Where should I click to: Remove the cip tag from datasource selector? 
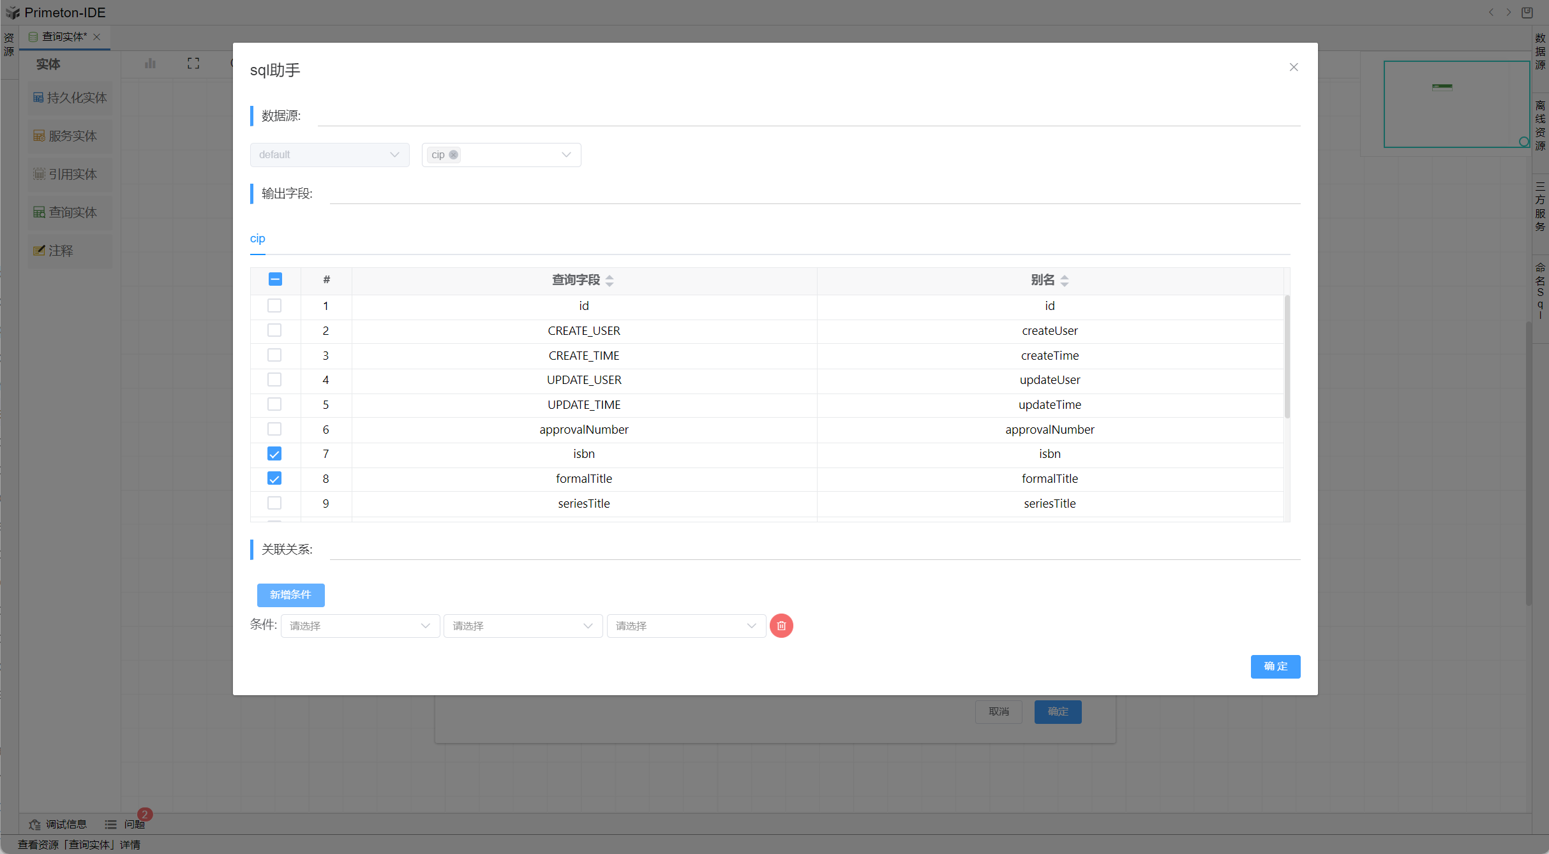(x=453, y=154)
